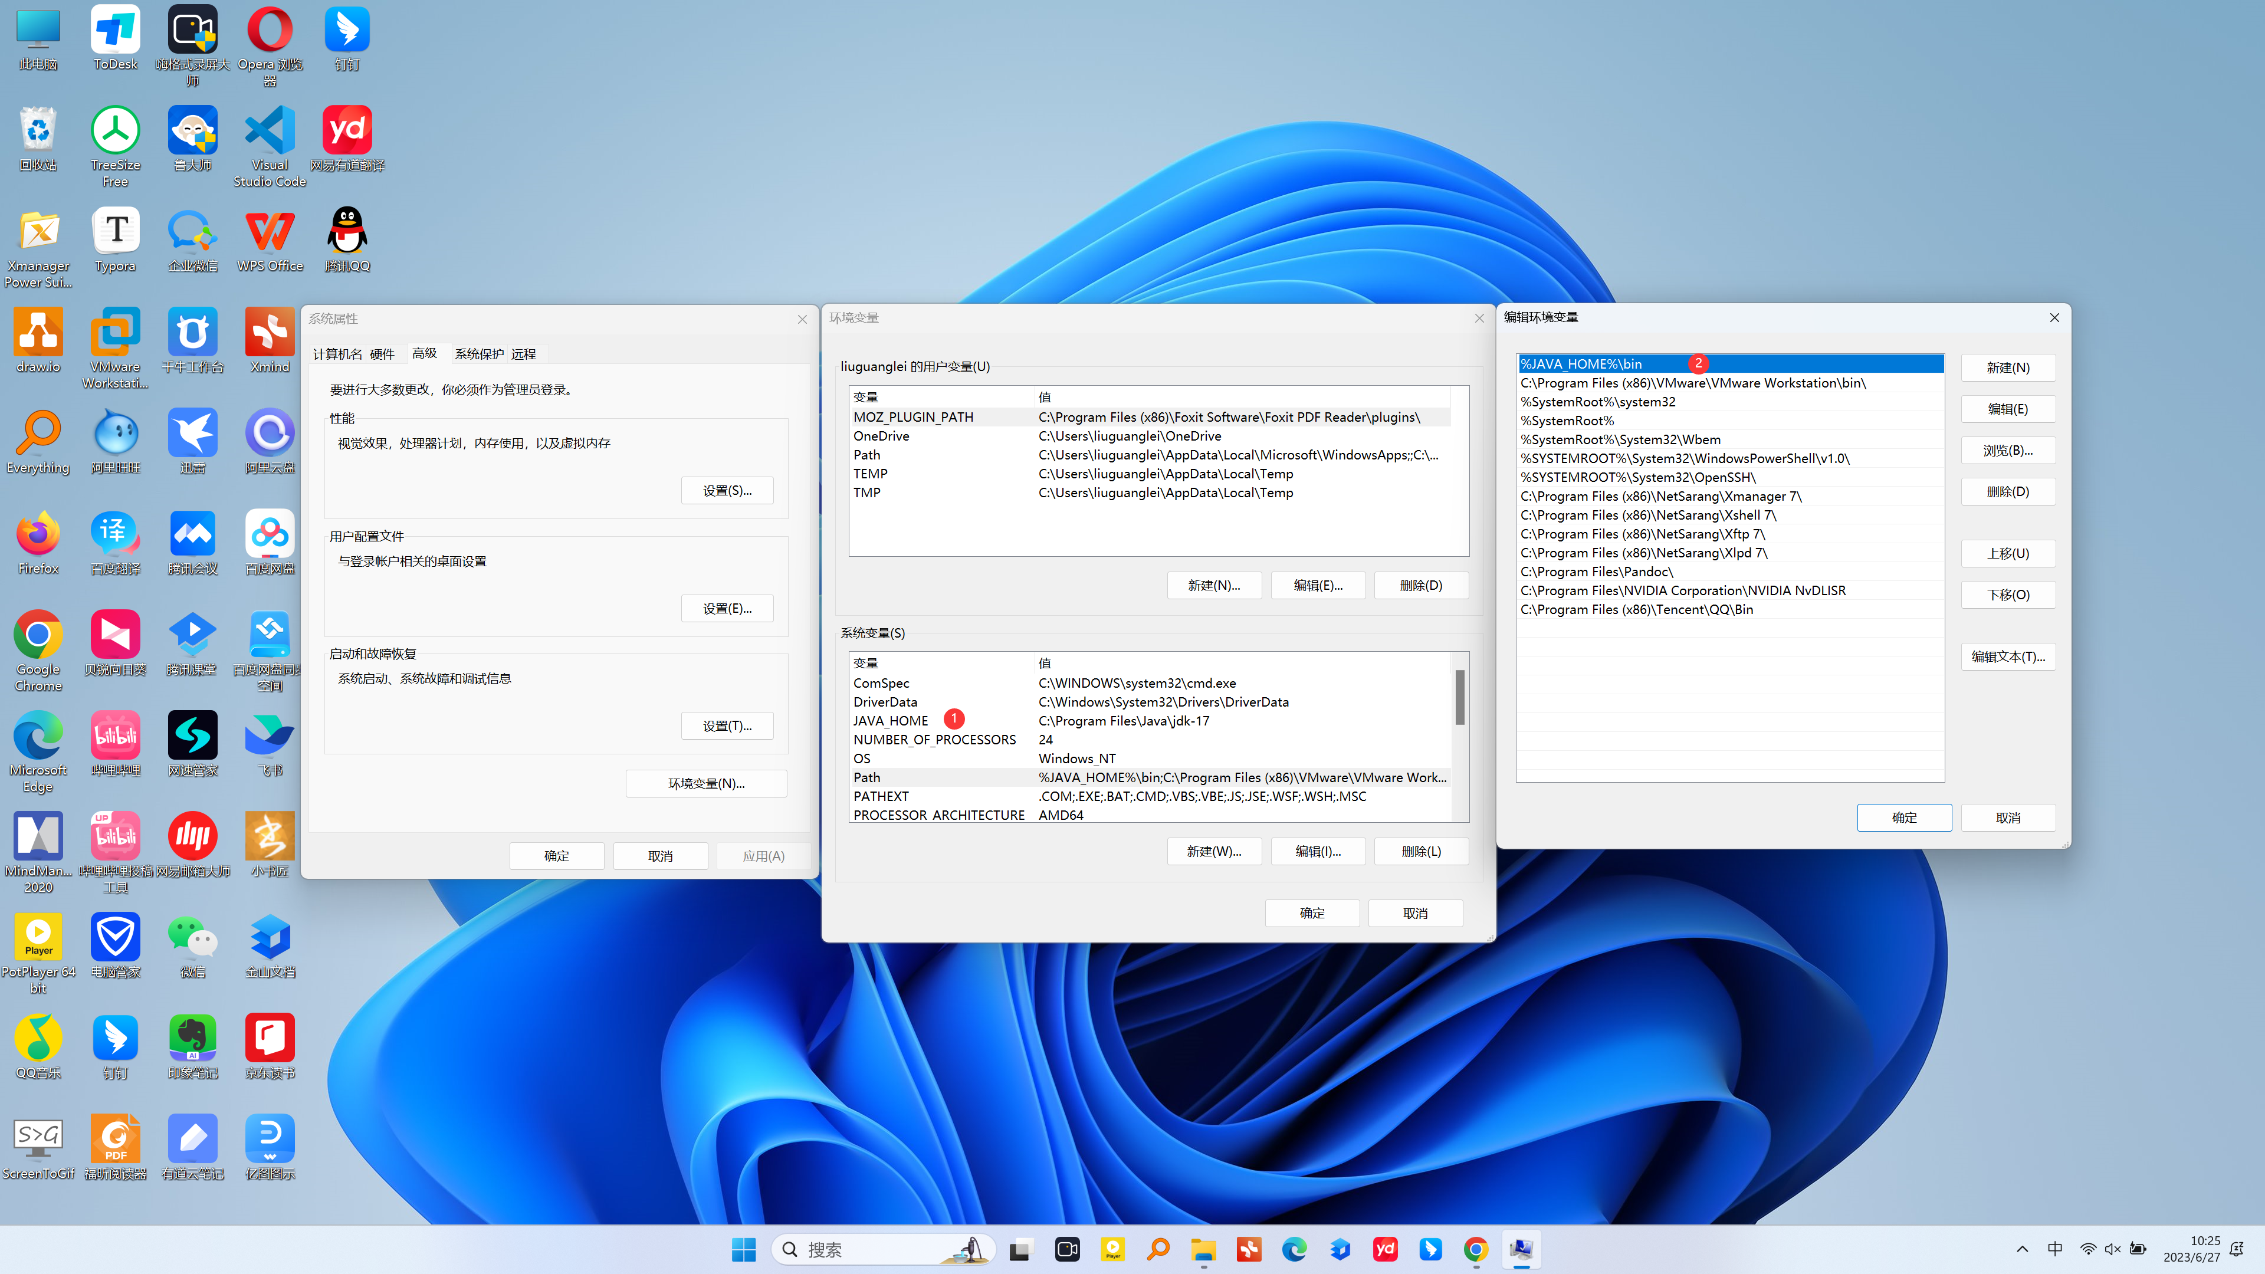Open Microsoft Edge desktop icon
Screen dimensions: 2265x1274
(x=38, y=753)
